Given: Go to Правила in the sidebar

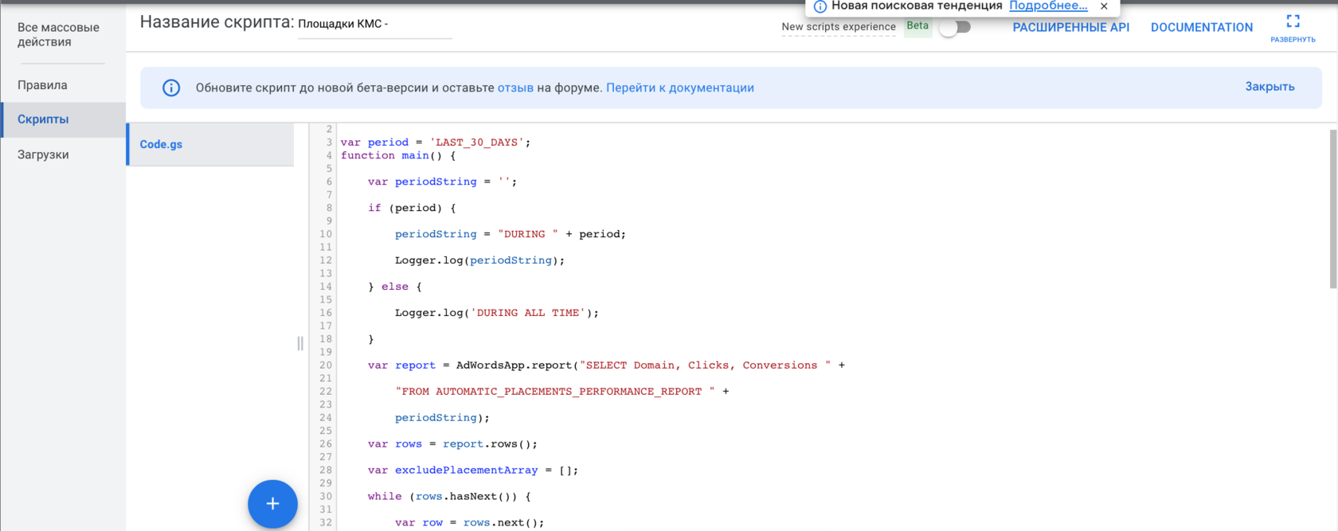Looking at the screenshot, I should (43, 85).
